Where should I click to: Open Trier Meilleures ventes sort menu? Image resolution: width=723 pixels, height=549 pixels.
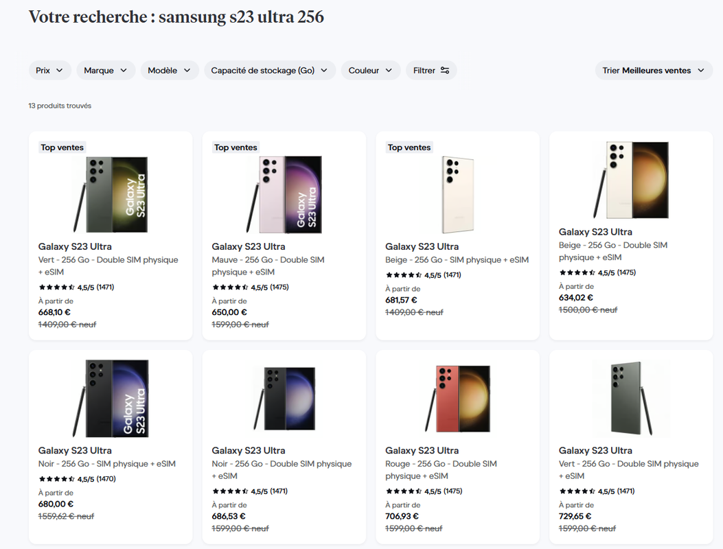point(653,70)
